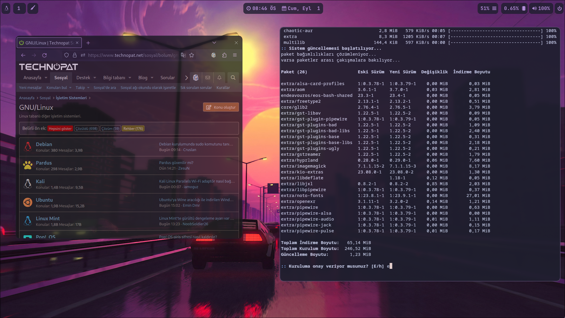Toggle the Rehber (176) prefix filter
The image size is (565, 318).
[x=133, y=129]
